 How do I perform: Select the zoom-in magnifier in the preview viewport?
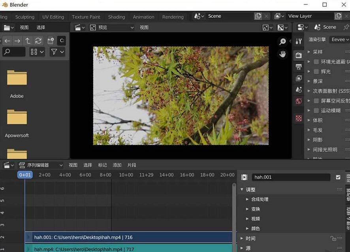(x=282, y=41)
